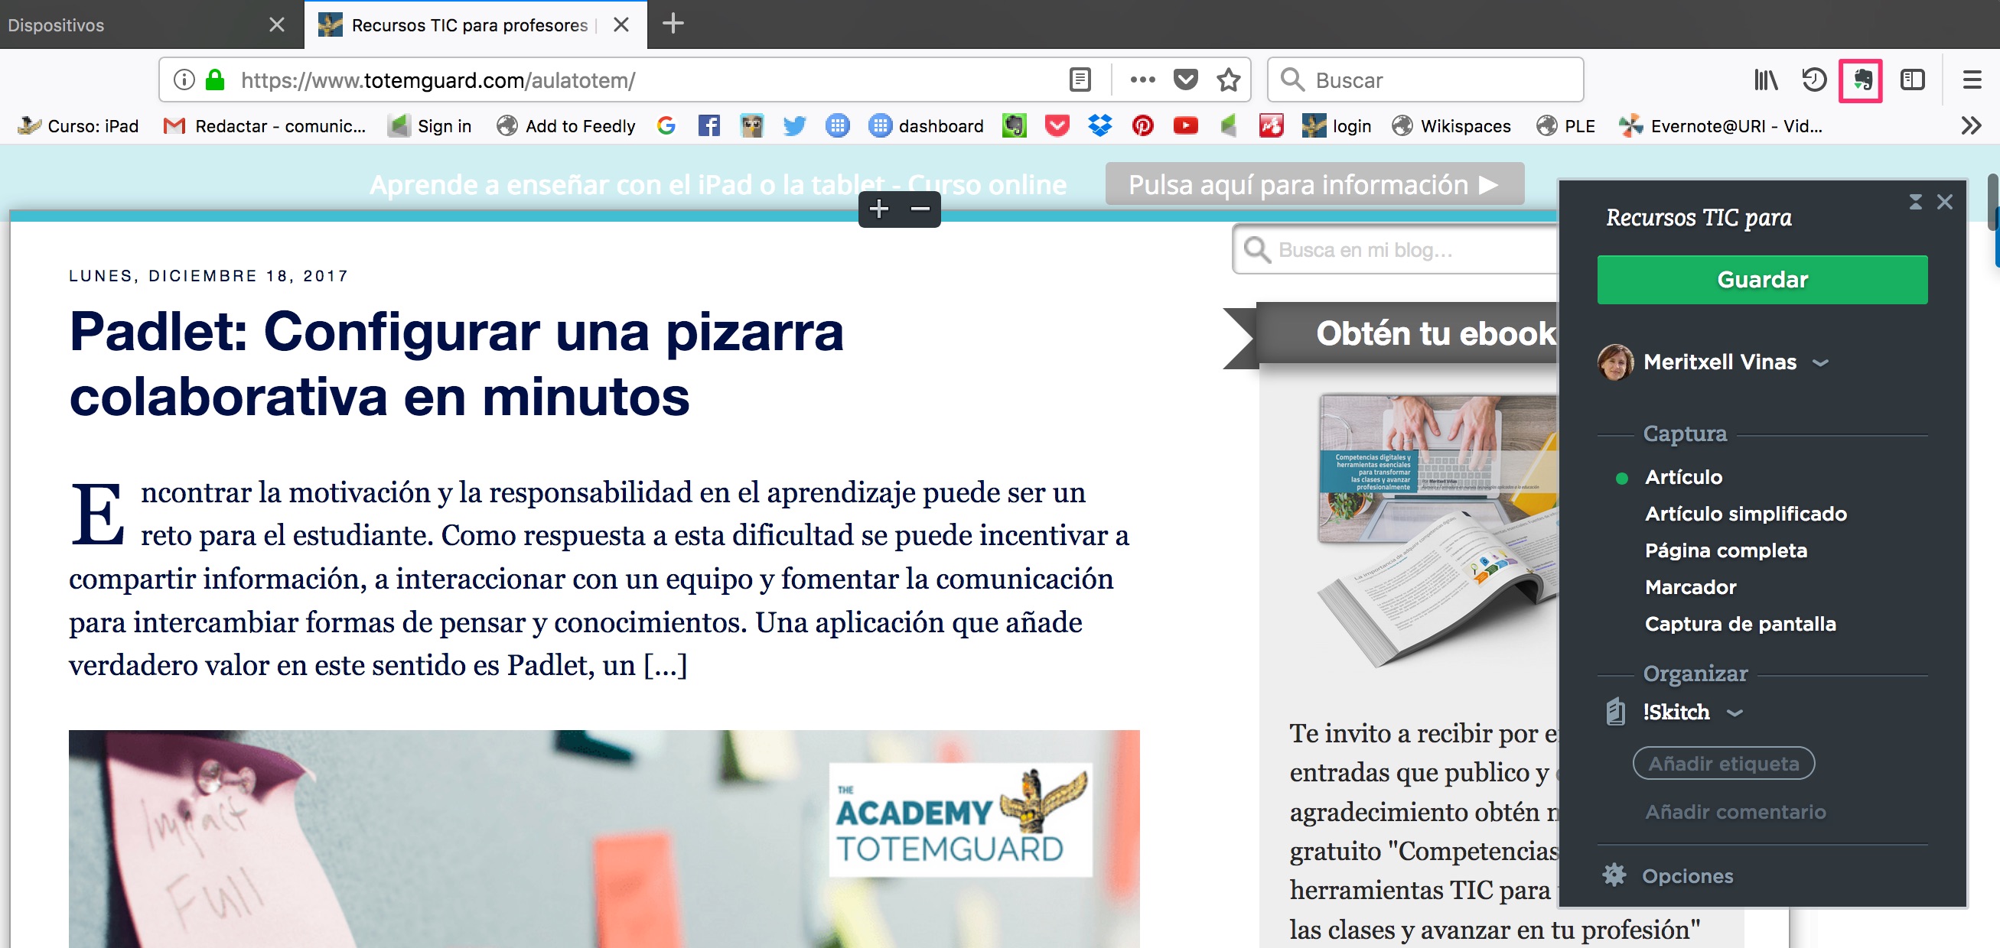Open Facebook bookmark icon
The height and width of the screenshot is (948, 2000).
click(x=708, y=125)
